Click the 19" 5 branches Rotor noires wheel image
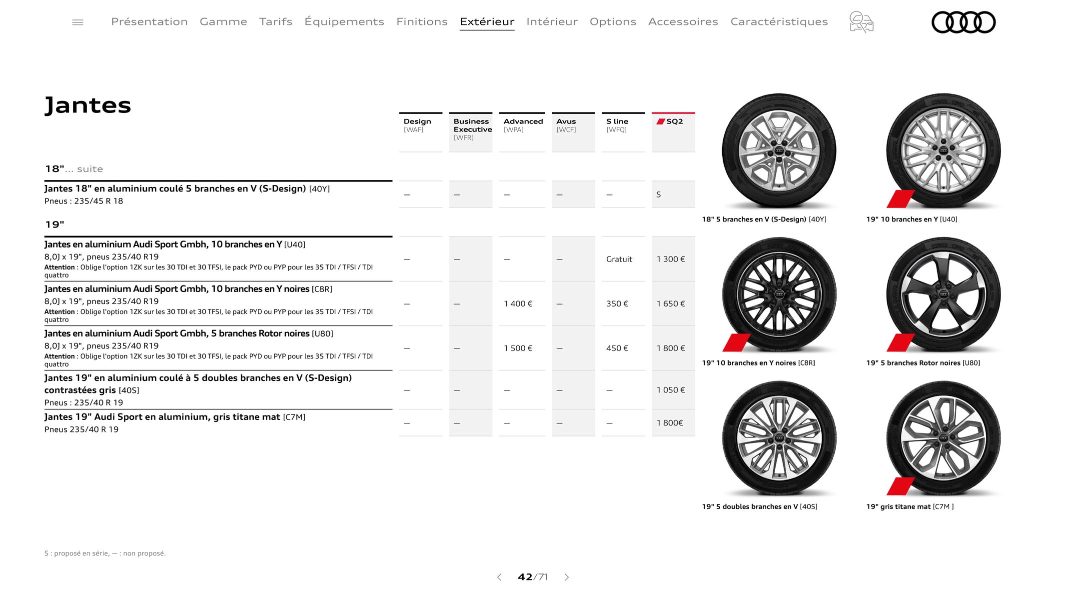1066x600 pixels. click(x=944, y=294)
